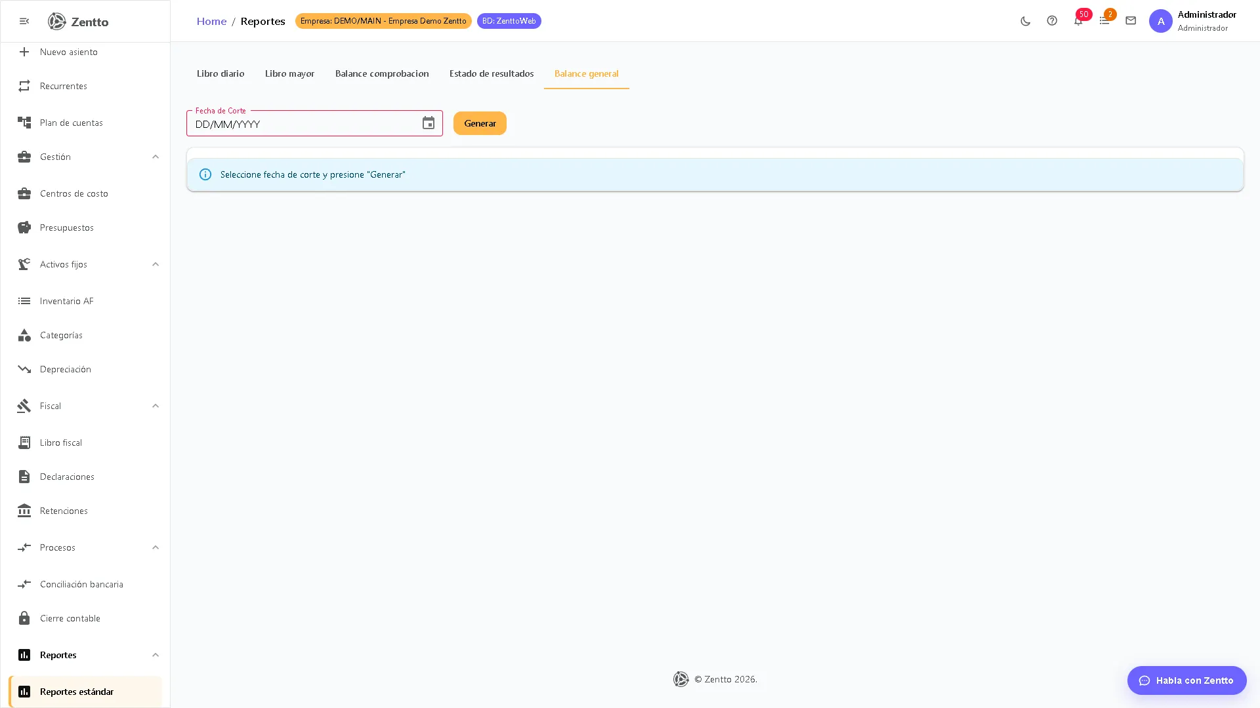
Task: Open the mail envelope icon
Action: tap(1131, 21)
